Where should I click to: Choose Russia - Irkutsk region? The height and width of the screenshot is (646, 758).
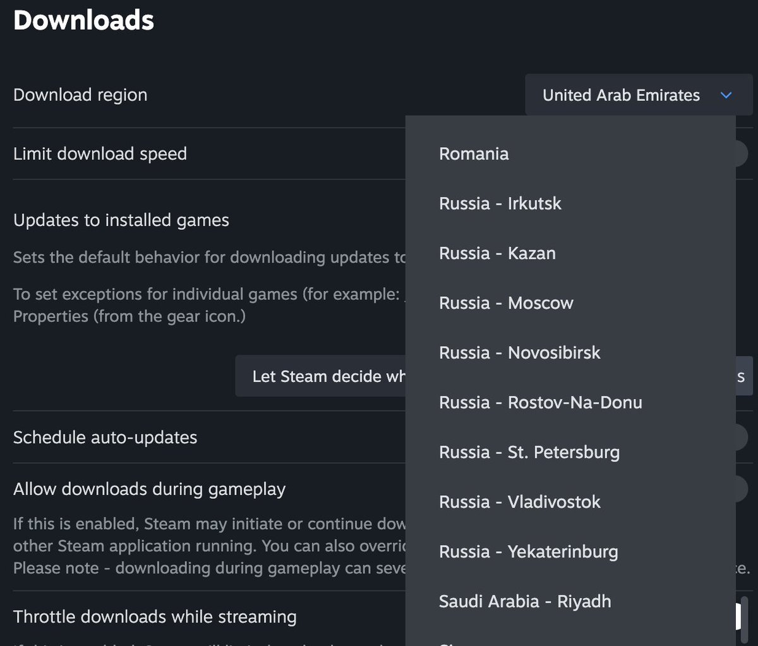coord(570,203)
